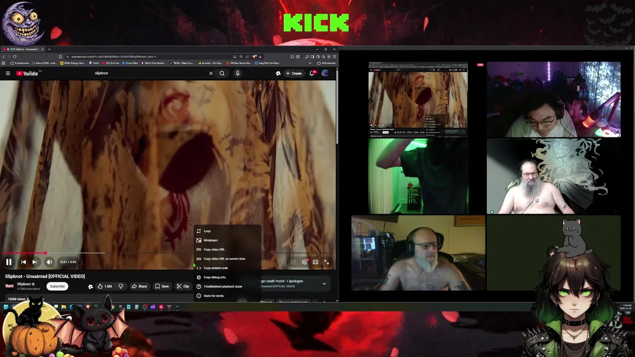The width and height of the screenshot is (635, 357).
Task: Expand the playlist panel chevron
Action: tap(324, 284)
